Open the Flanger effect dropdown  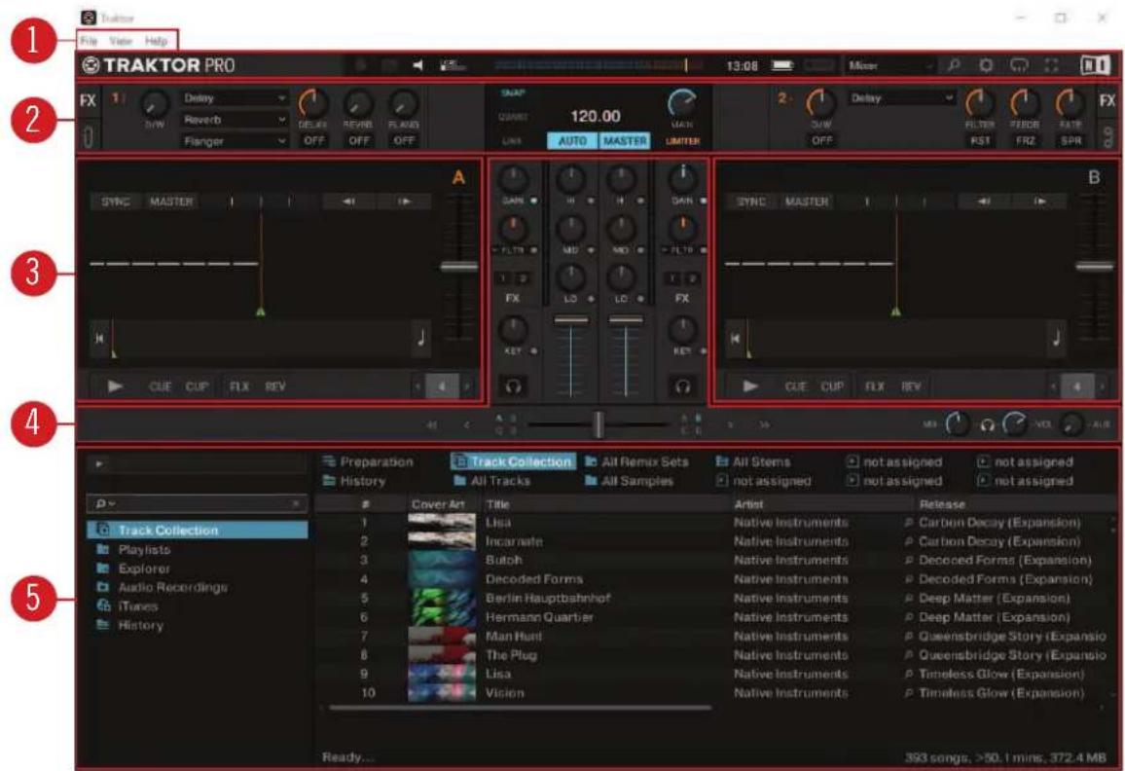click(235, 141)
